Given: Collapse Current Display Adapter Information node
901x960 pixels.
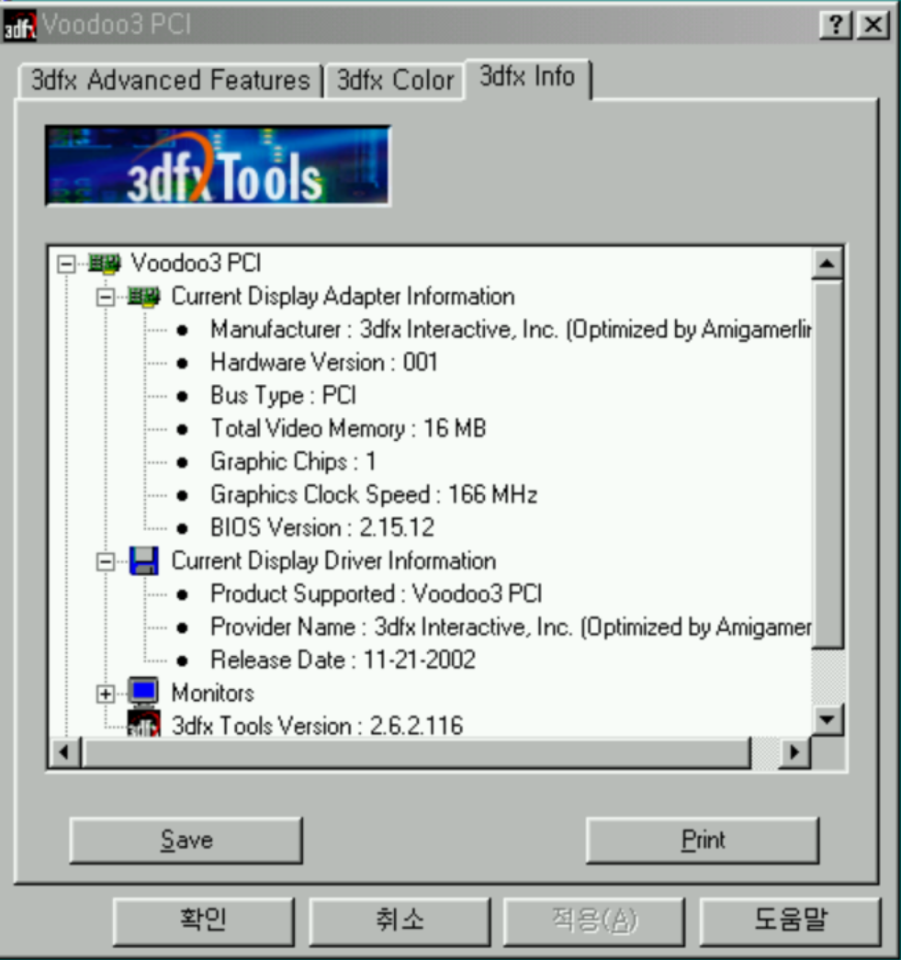Looking at the screenshot, I should click(106, 297).
